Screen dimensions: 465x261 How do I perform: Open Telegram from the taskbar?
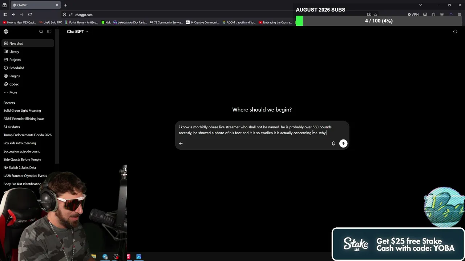pos(105,257)
